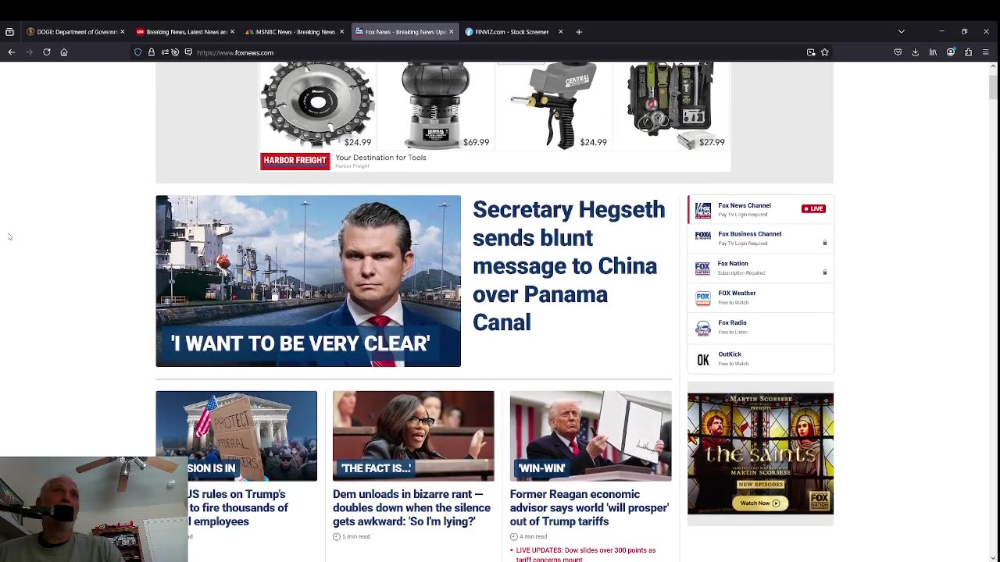1000x562 pixels.
Task: Click the OutKick OK logo icon
Action: click(x=703, y=360)
